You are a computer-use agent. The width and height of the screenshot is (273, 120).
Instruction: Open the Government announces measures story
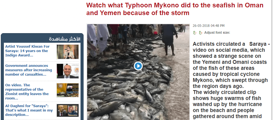pyautogui.click(x=29, y=70)
